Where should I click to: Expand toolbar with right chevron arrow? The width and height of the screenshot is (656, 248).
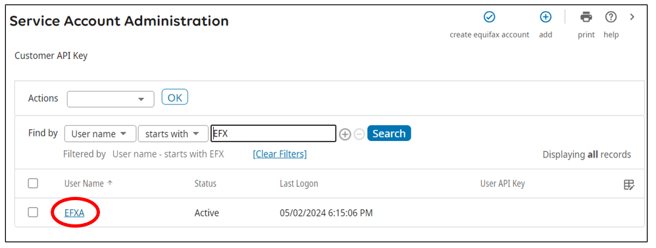pos(632,17)
